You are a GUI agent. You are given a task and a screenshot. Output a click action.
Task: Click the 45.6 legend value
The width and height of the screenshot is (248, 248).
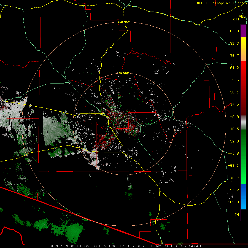click(x=234, y=80)
